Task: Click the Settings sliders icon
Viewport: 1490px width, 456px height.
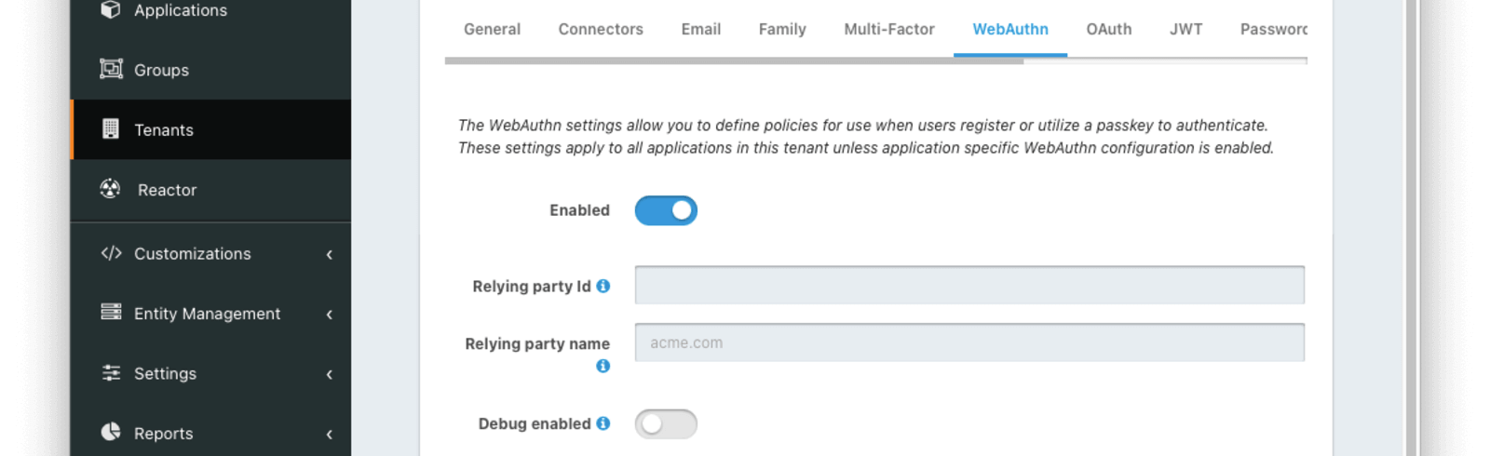Action: [x=111, y=373]
